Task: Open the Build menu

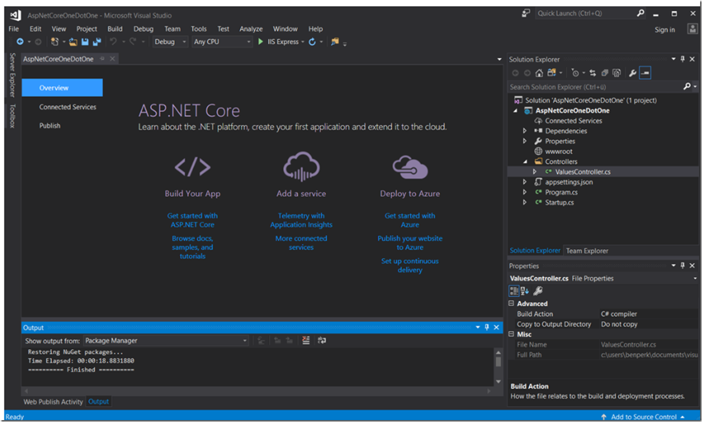Action: (x=115, y=29)
